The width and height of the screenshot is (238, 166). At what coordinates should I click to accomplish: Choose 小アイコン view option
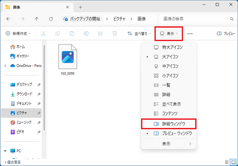(169, 76)
